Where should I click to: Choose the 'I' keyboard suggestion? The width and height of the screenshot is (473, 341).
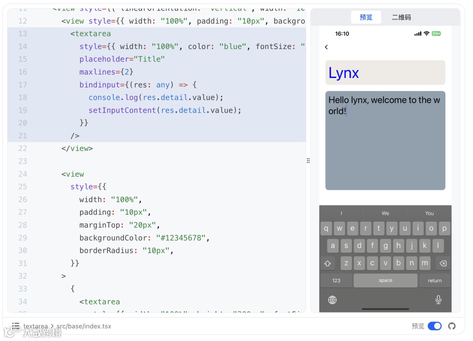[341, 213]
